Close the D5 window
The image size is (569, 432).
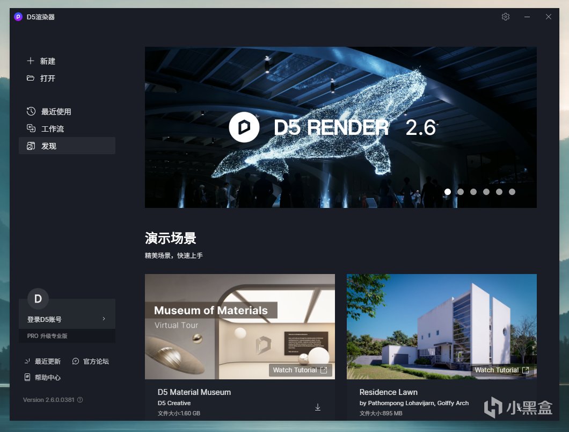pyautogui.click(x=548, y=17)
